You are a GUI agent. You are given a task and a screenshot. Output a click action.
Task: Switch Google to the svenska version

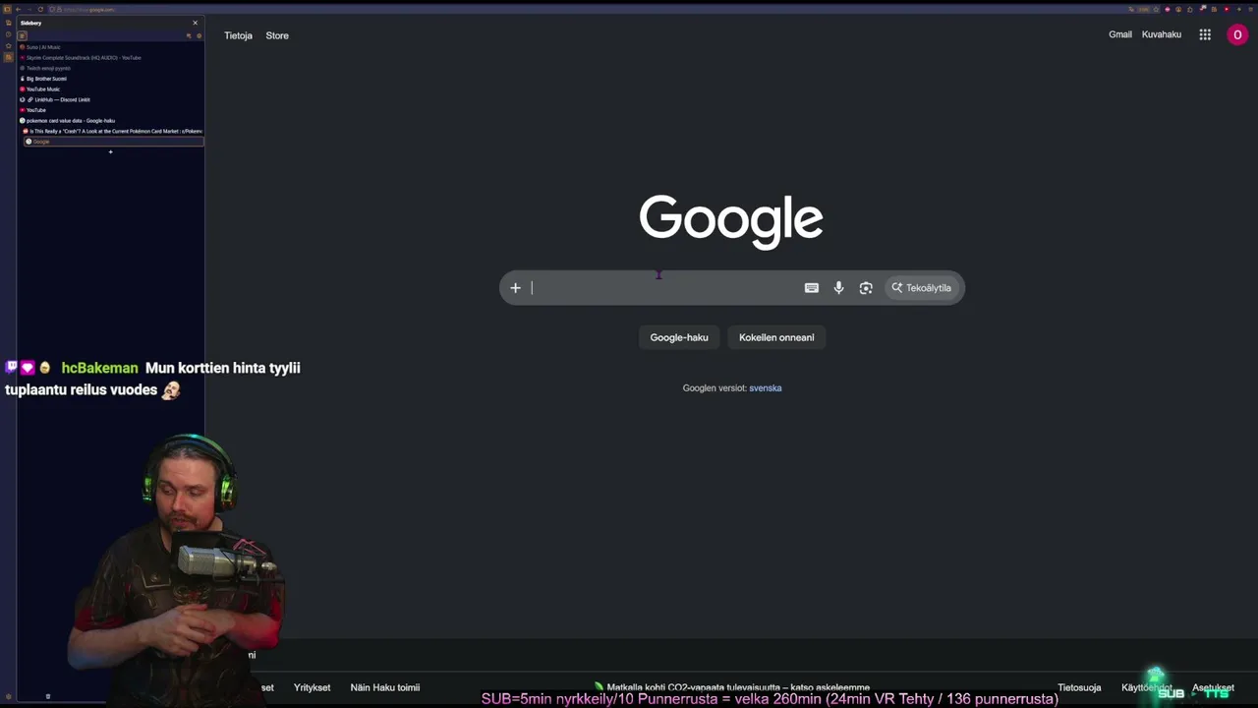tap(766, 388)
